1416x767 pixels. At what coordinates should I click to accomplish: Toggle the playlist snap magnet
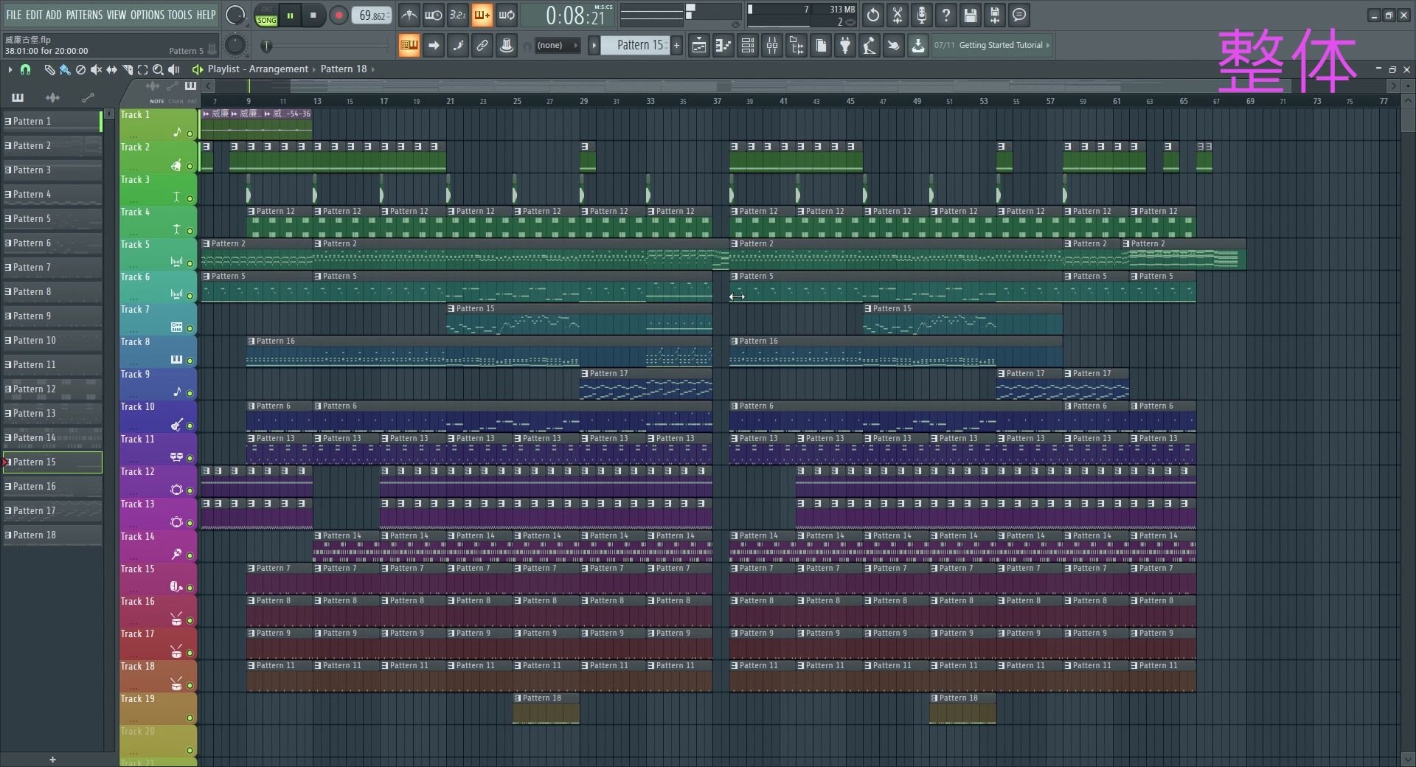[25, 69]
